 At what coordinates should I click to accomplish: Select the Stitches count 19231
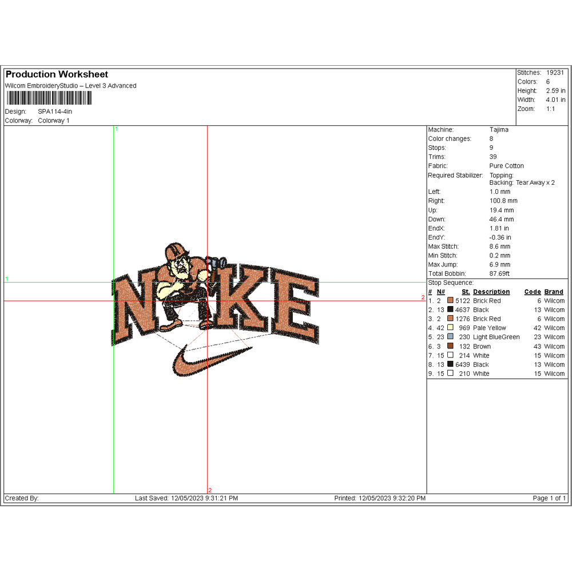coord(555,73)
